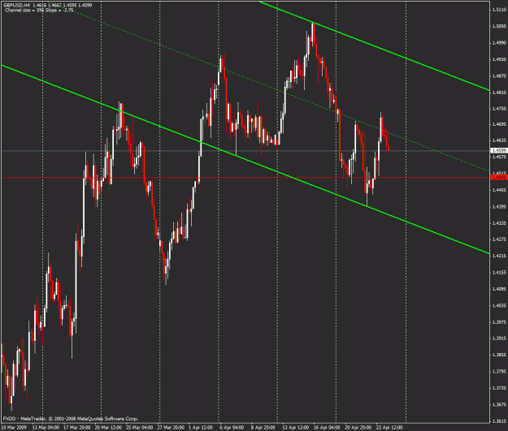
Task: Click the 1.4275 price axis label
Action: [499, 239]
